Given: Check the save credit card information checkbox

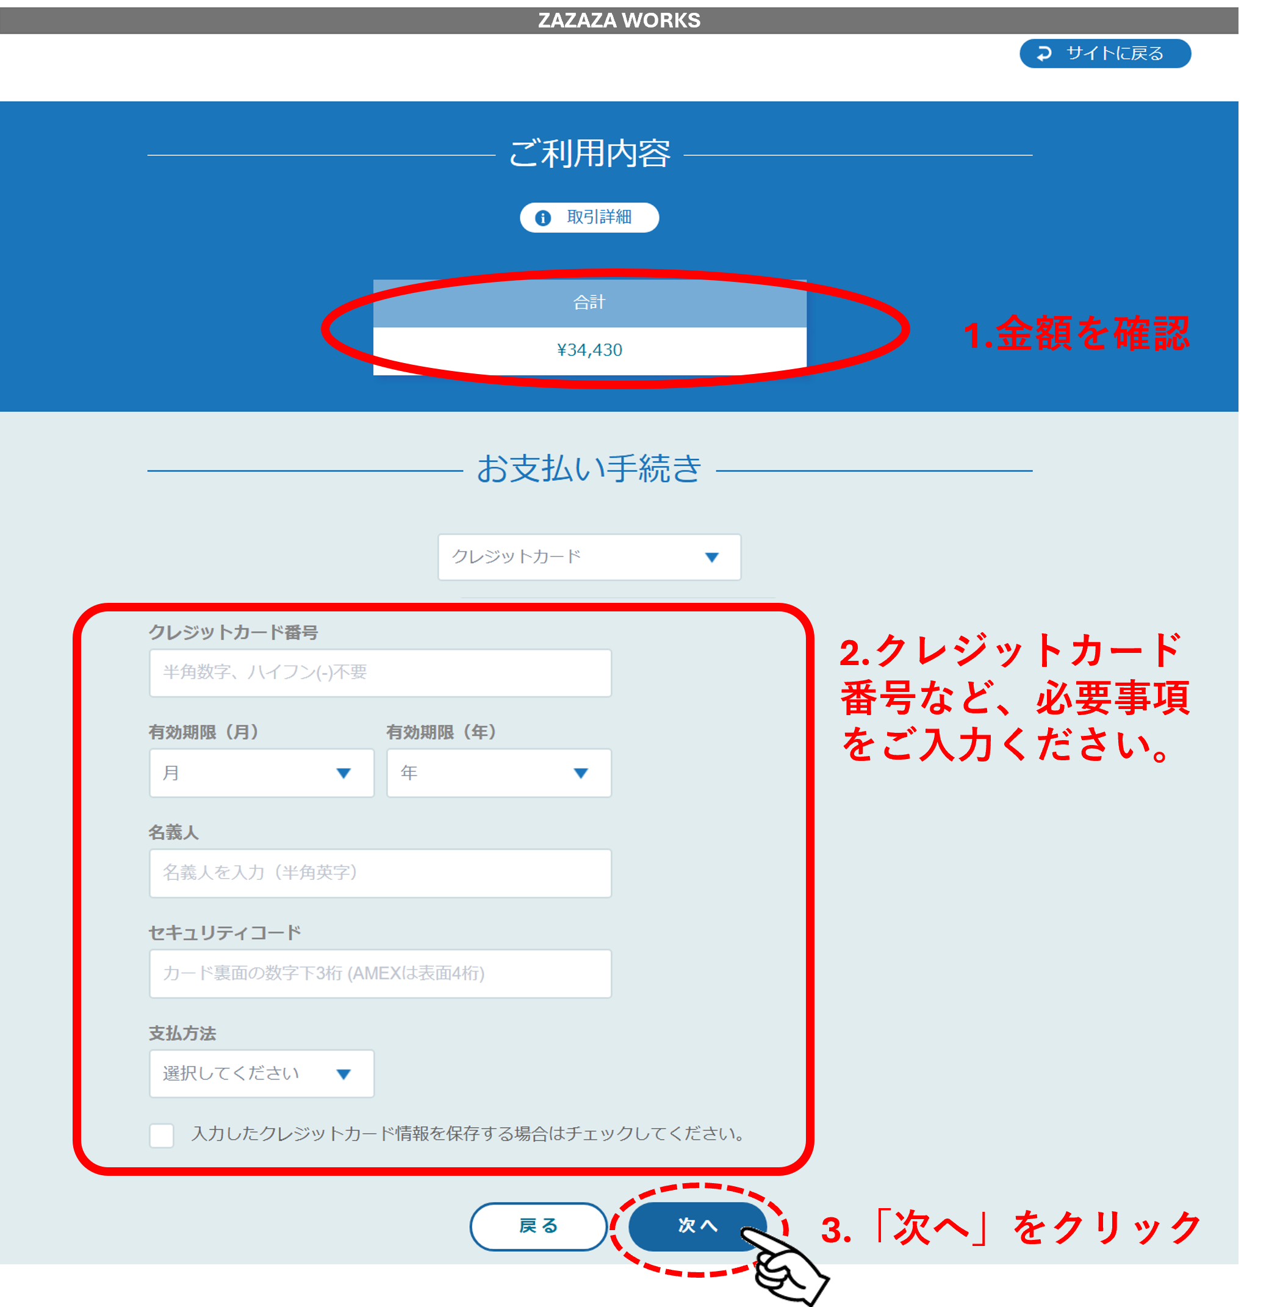Looking at the screenshot, I should 162,1135.
